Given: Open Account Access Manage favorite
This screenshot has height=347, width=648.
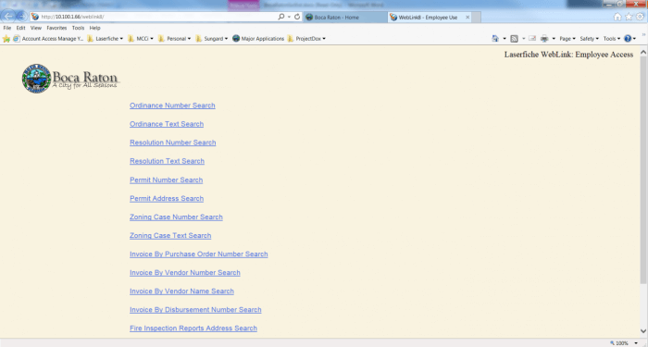Looking at the screenshot, I should point(48,39).
